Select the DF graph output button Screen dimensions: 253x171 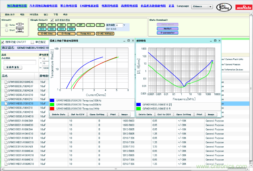(x=81, y=25)
